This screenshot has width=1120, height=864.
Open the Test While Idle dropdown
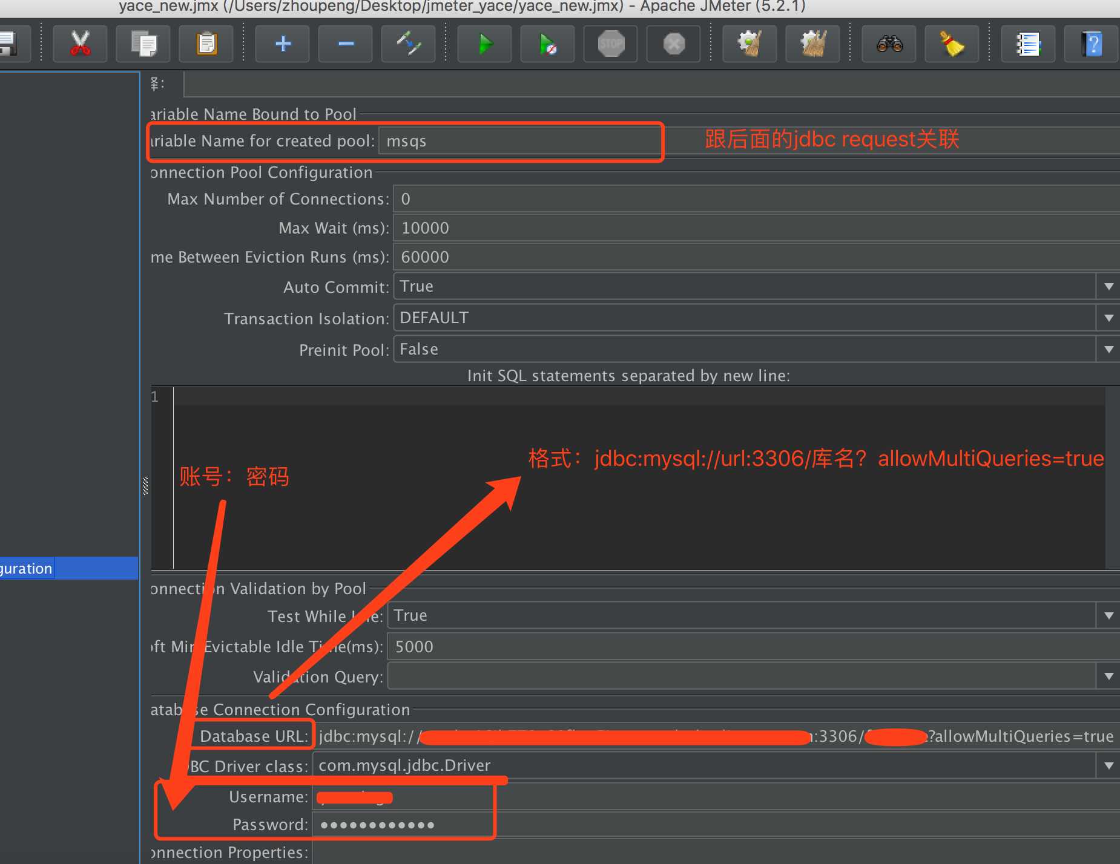[1108, 615]
